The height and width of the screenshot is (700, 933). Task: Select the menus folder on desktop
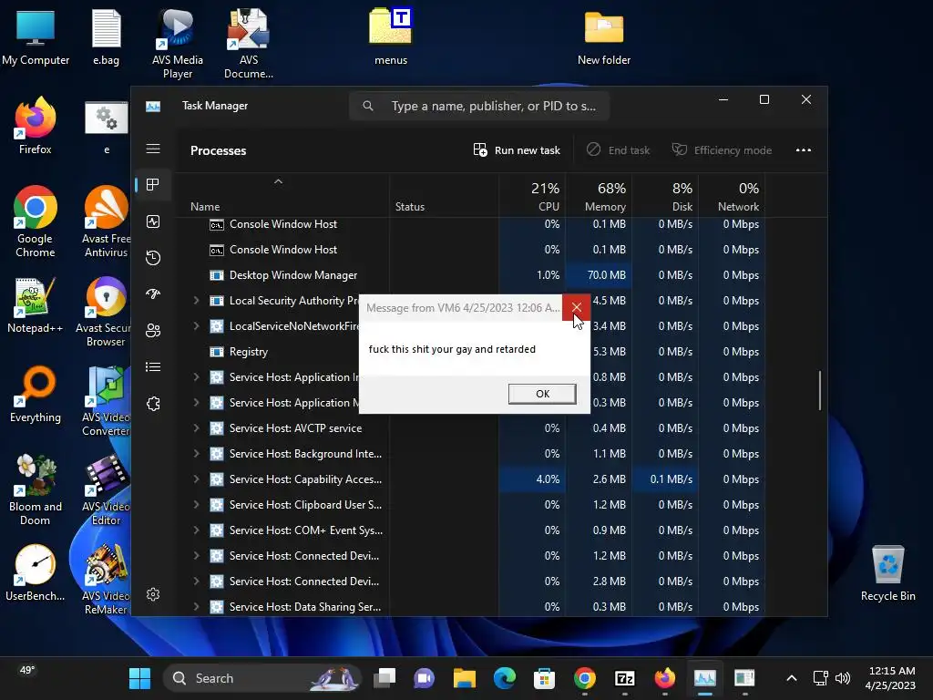391,36
